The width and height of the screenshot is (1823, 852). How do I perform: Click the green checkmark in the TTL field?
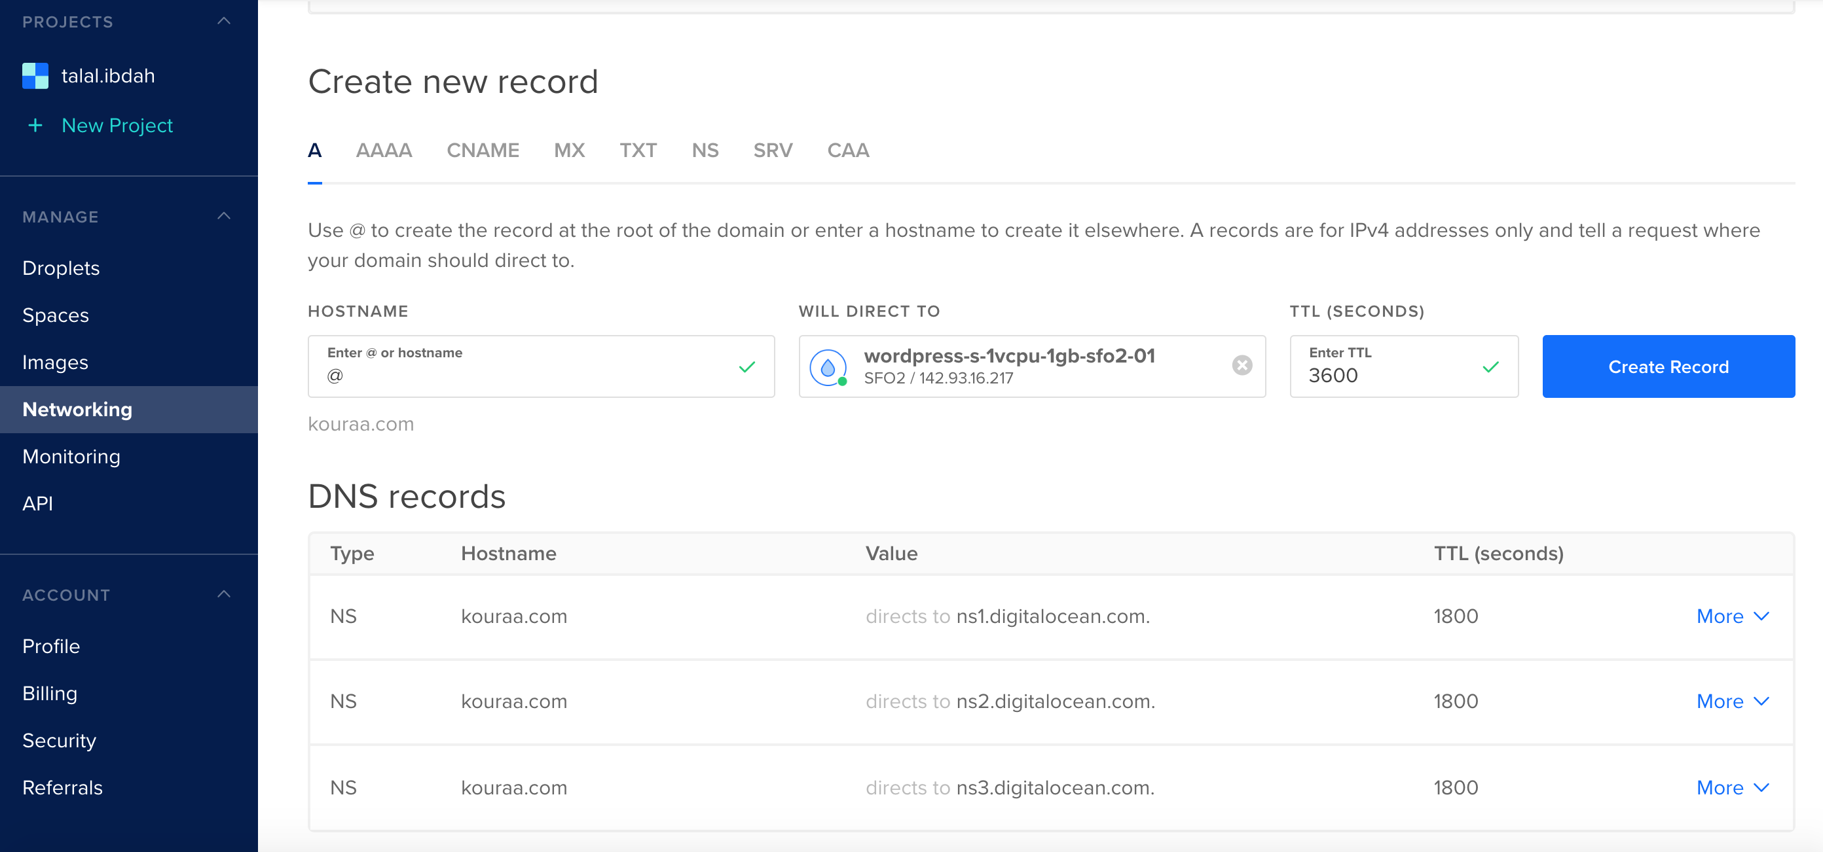click(1490, 367)
